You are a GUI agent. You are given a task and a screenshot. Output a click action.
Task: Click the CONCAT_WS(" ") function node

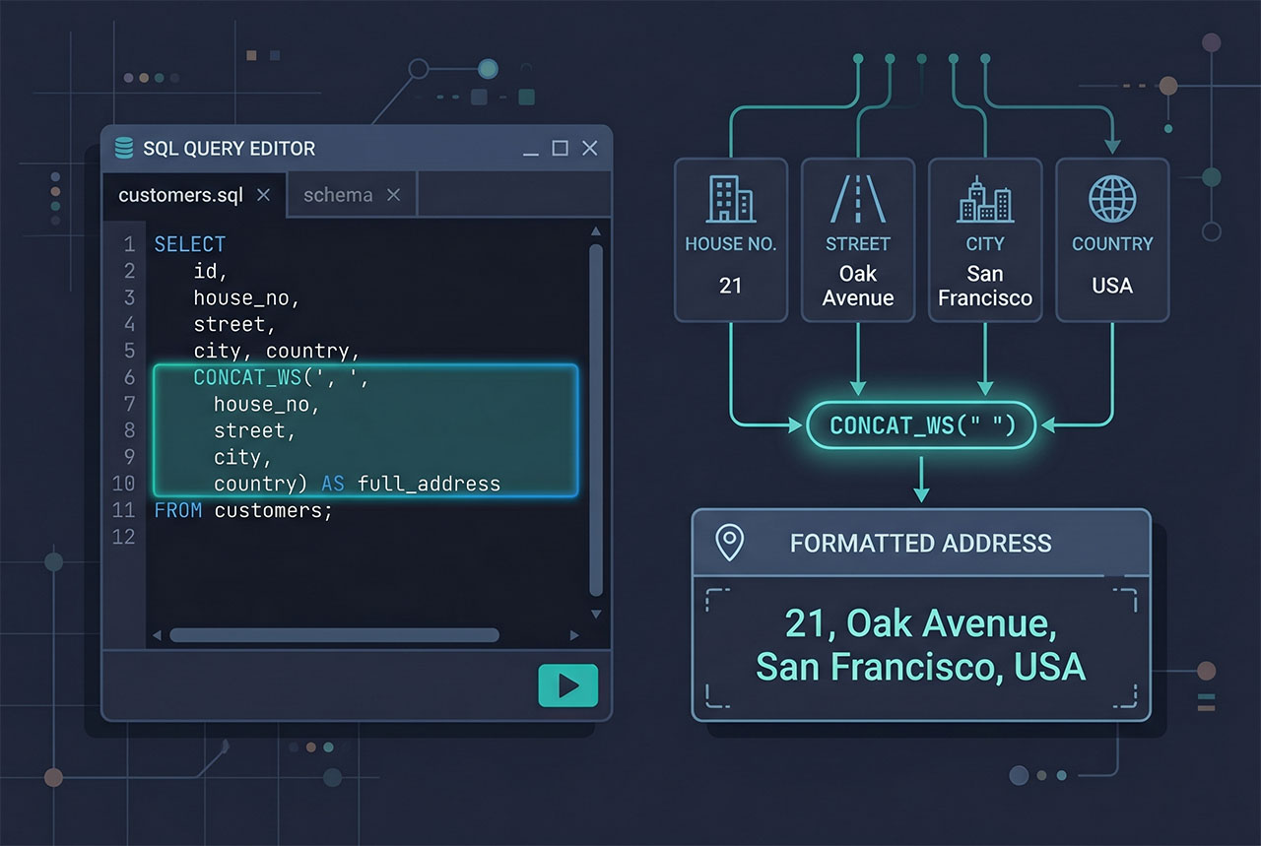(x=920, y=425)
